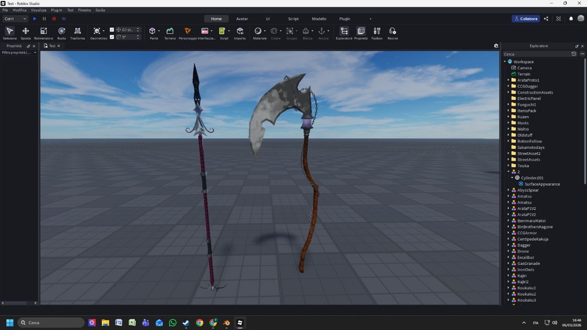Open the Corri mode dropdown
Screen dimensions: 587x330
pyautogui.click(x=15, y=19)
